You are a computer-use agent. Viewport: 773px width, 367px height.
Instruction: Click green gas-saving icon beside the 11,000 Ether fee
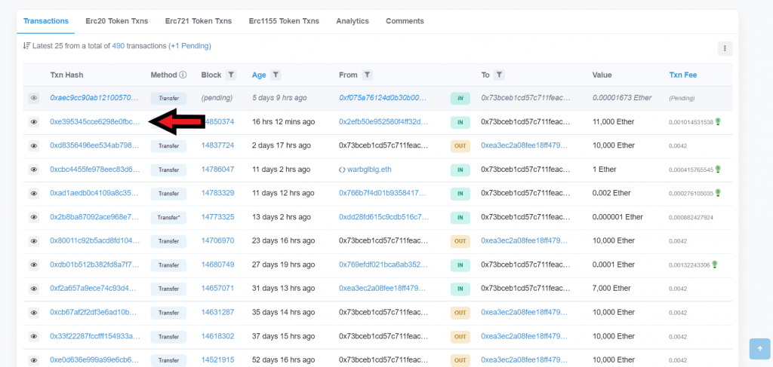(x=718, y=121)
